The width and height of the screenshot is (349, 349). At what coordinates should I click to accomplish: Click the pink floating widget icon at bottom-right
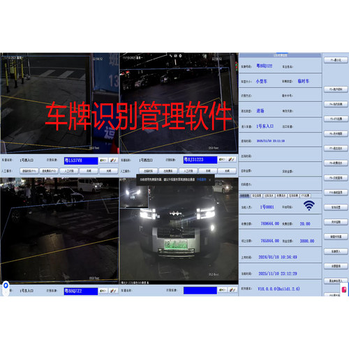pos(344,290)
